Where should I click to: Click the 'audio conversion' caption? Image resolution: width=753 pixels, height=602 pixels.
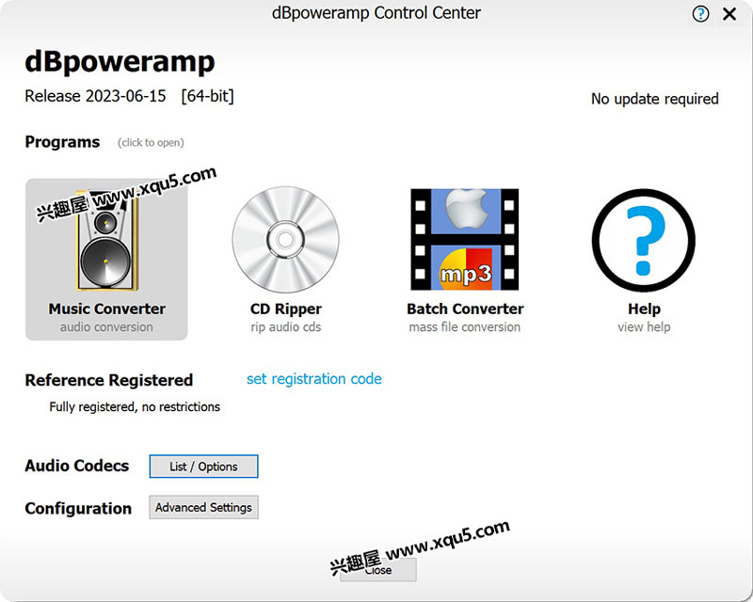click(106, 327)
